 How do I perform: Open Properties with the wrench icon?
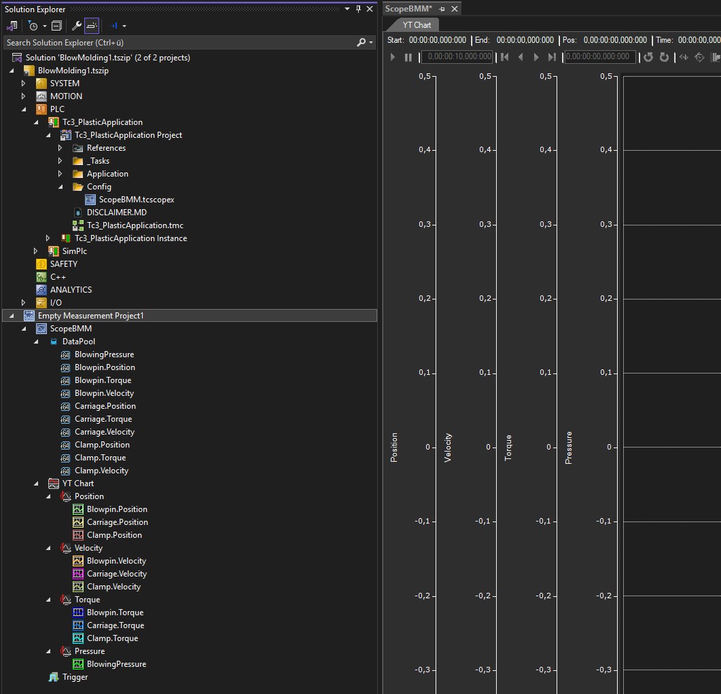(76, 26)
